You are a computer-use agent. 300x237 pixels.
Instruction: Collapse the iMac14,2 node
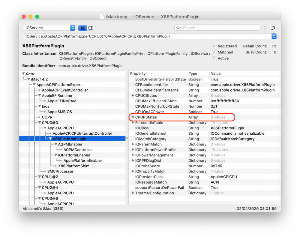pyautogui.click(x=29, y=79)
